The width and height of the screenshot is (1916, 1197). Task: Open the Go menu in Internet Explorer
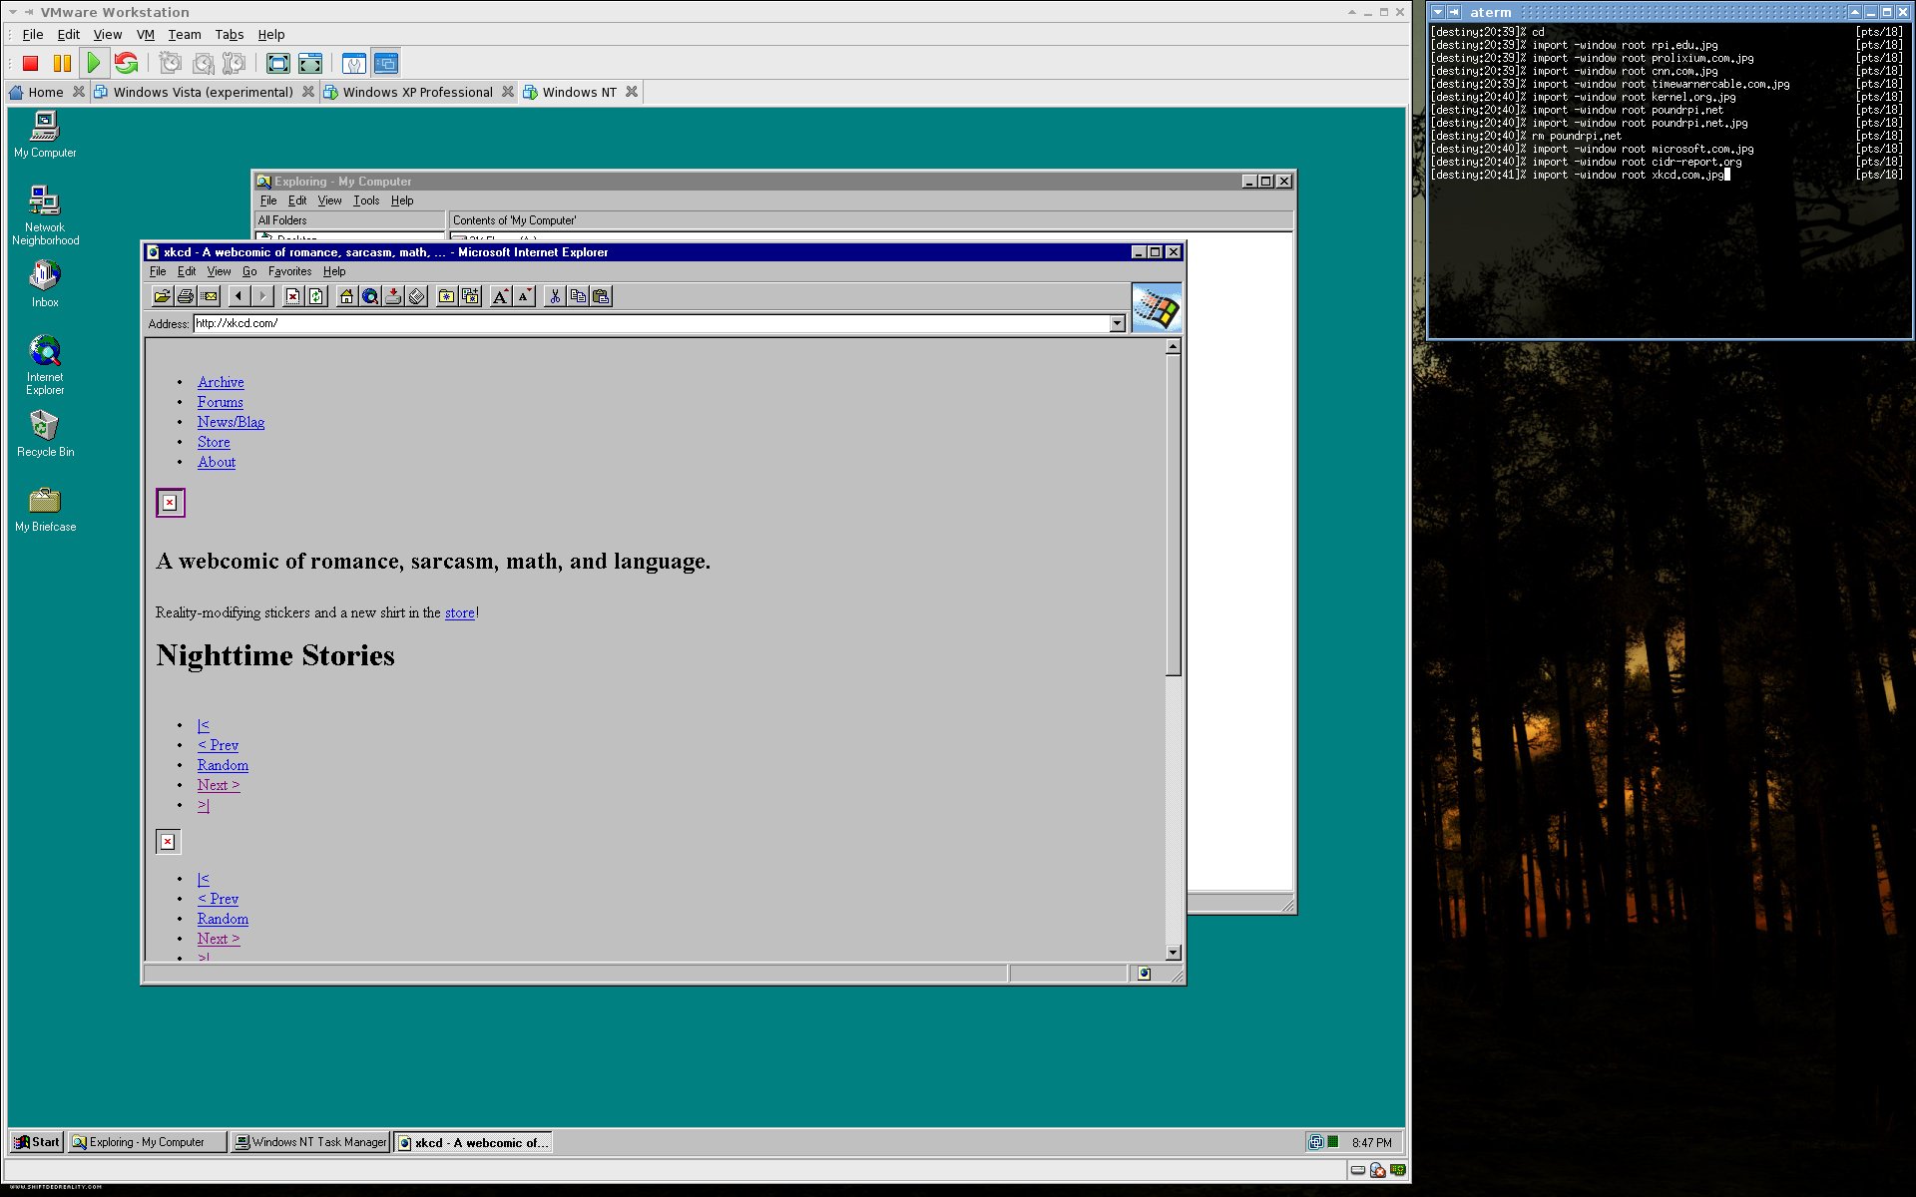tap(249, 271)
